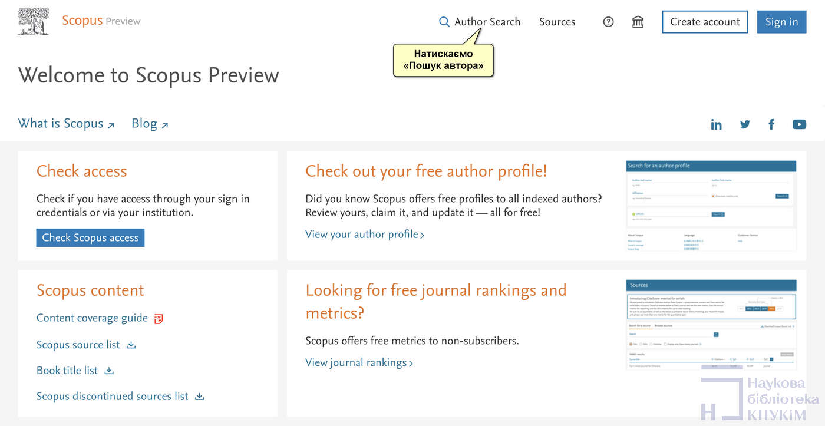The image size is (825, 426).
Task: Click the author profile search preview thumbnail
Action: coord(711,206)
